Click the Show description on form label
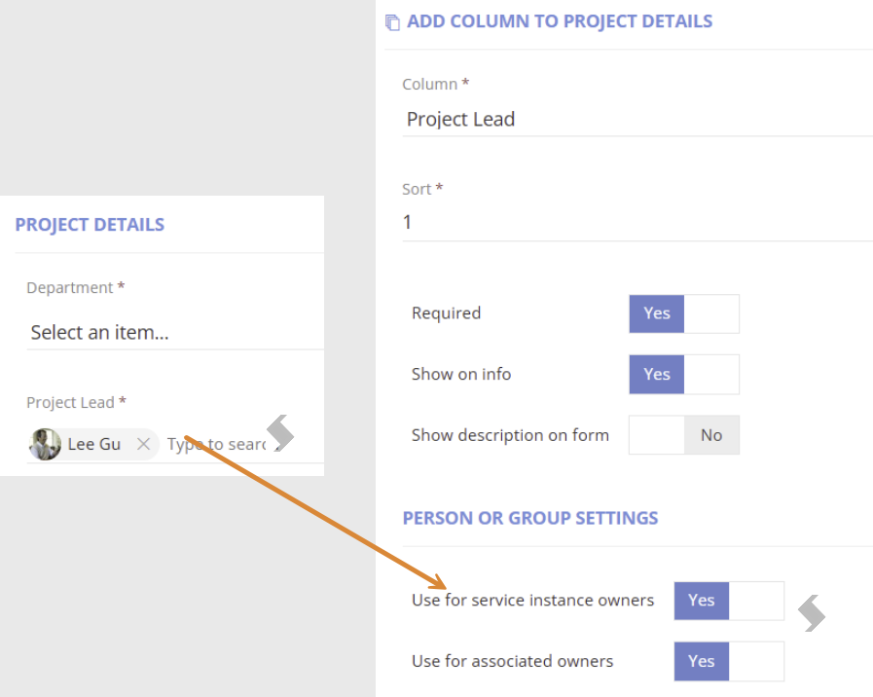This screenshot has width=873, height=697. tap(510, 435)
